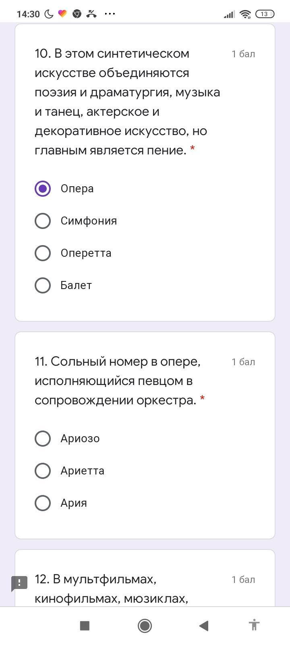Tap the missed call status icon
This screenshot has width=290, height=645.
[92, 14]
